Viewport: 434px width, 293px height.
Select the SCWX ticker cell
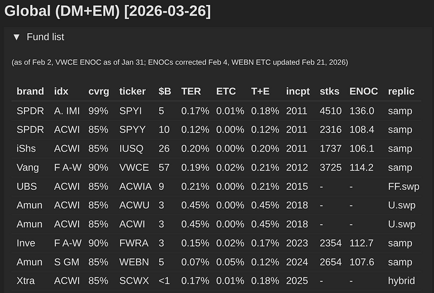click(x=134, y=280)
